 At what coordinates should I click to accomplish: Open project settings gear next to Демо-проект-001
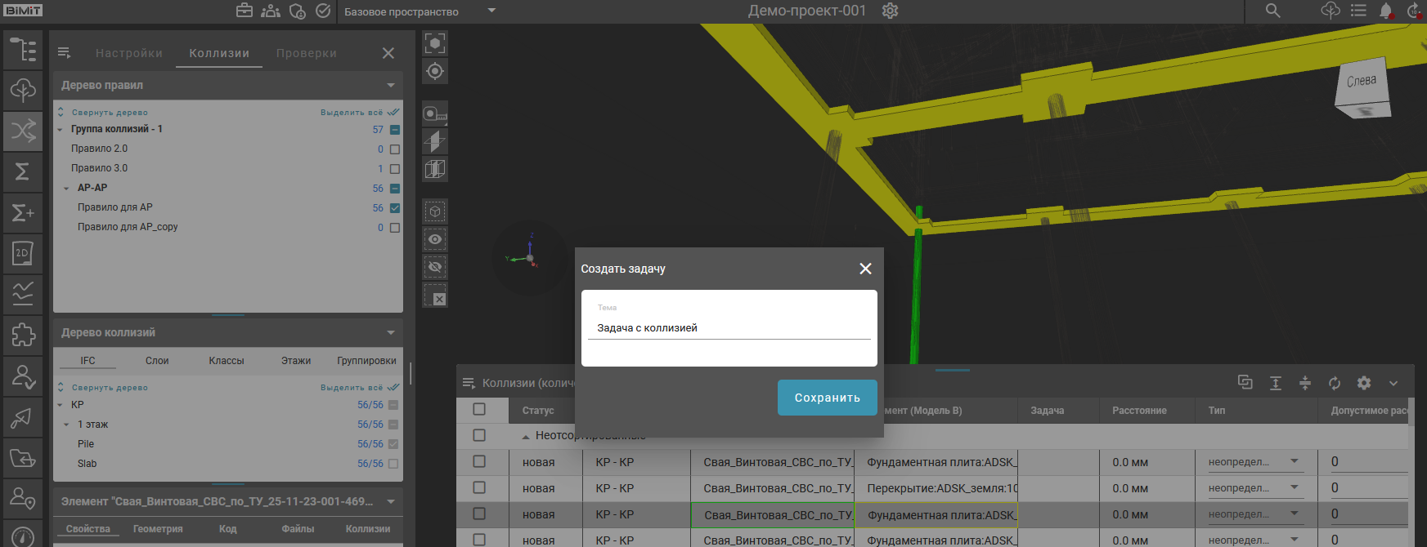[x=890, y=11]
